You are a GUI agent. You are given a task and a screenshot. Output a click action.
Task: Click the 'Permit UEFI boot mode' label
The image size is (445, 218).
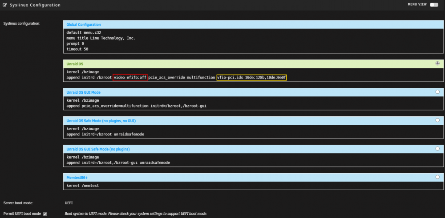tap(22, 214)
